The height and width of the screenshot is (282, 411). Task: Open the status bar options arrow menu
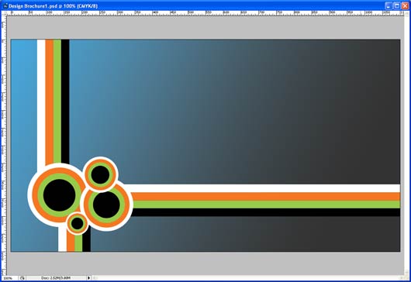tap(88, 278)
